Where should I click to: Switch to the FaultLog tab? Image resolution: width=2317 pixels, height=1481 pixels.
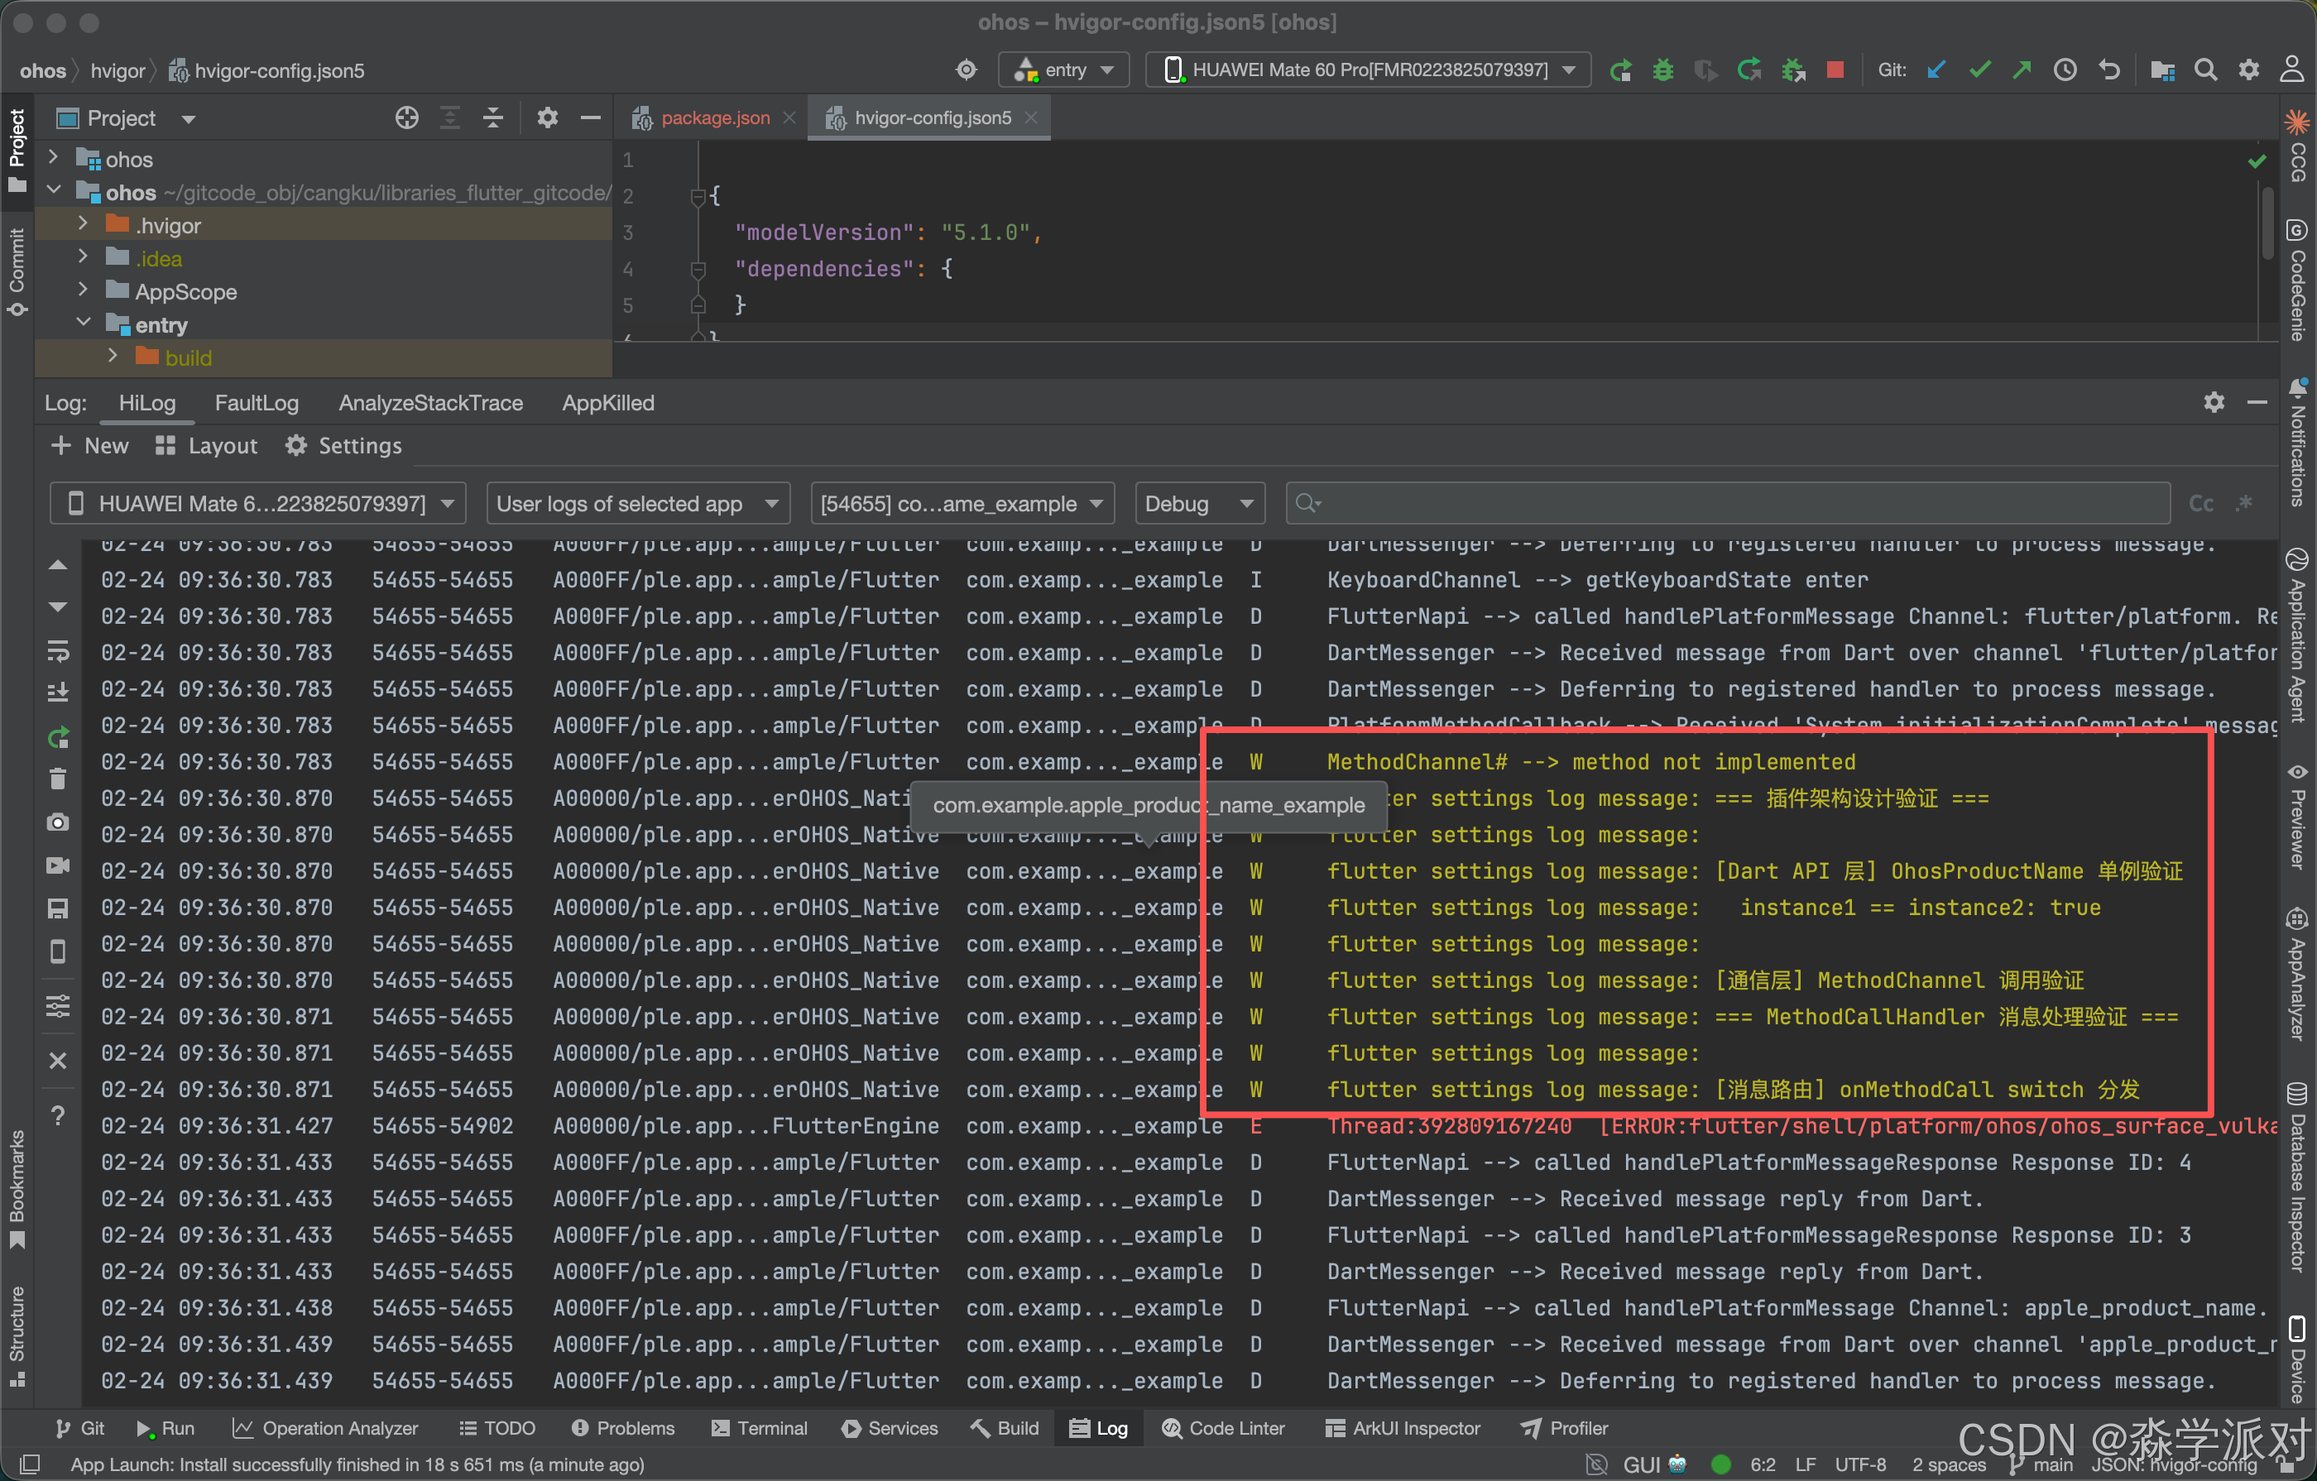coord(256,403)
